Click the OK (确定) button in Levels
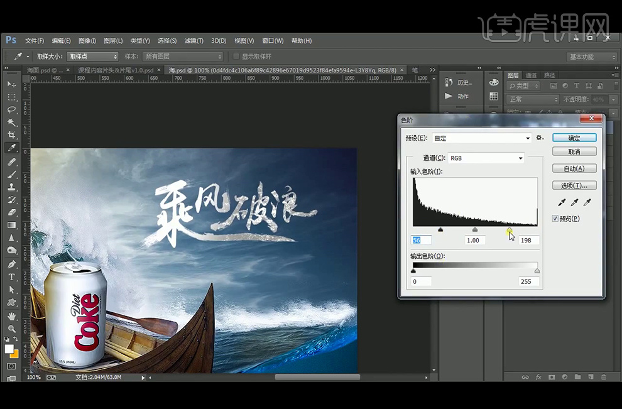The height and width of the screenshot is (409, 622). coord(574,138)
